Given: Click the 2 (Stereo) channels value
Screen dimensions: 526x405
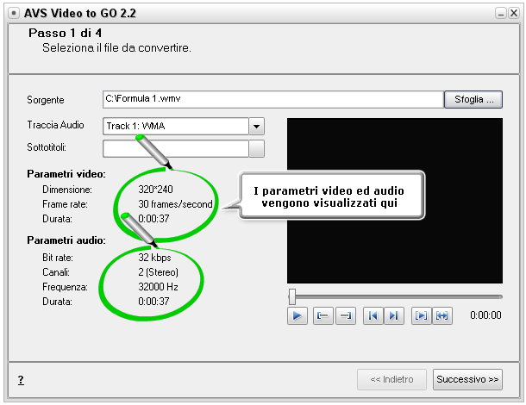Looking at the screenshot, I should (x=158, y=272).
